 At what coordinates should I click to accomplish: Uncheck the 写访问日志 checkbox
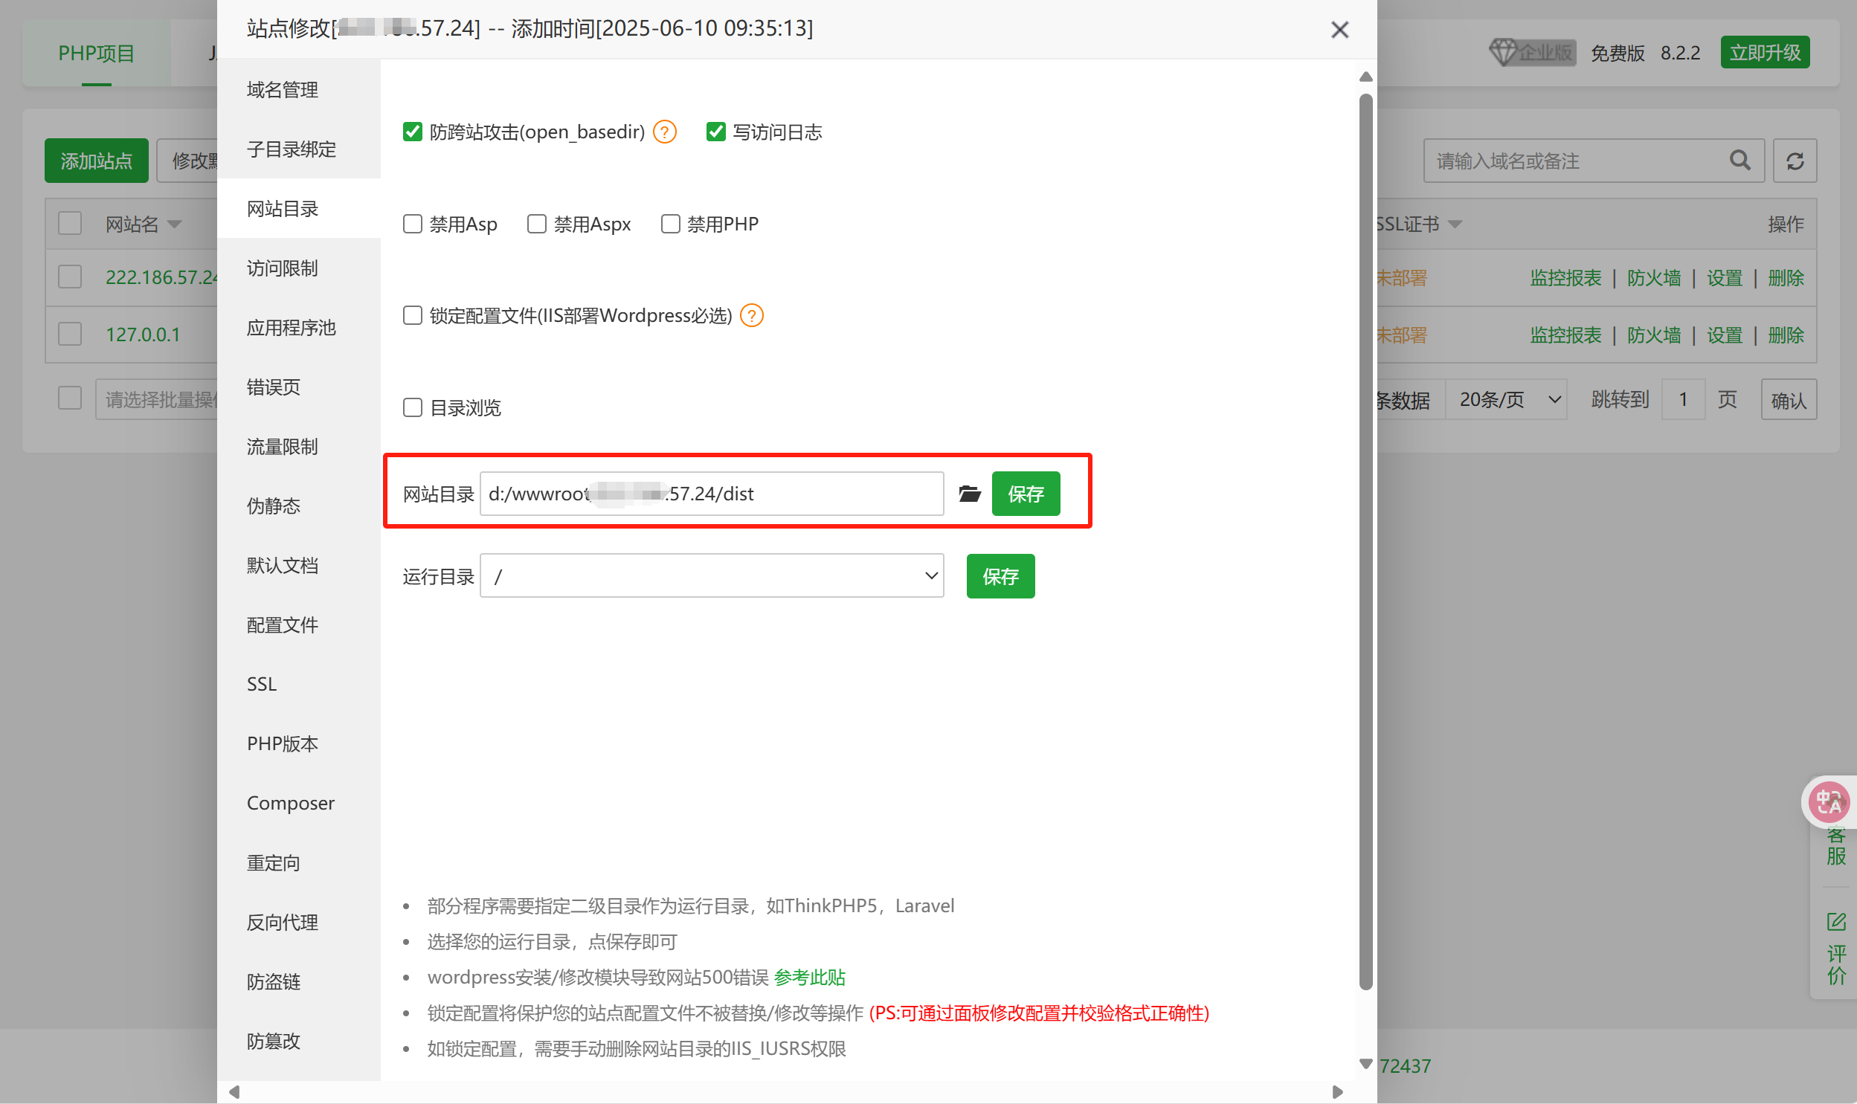coord(715,132)
